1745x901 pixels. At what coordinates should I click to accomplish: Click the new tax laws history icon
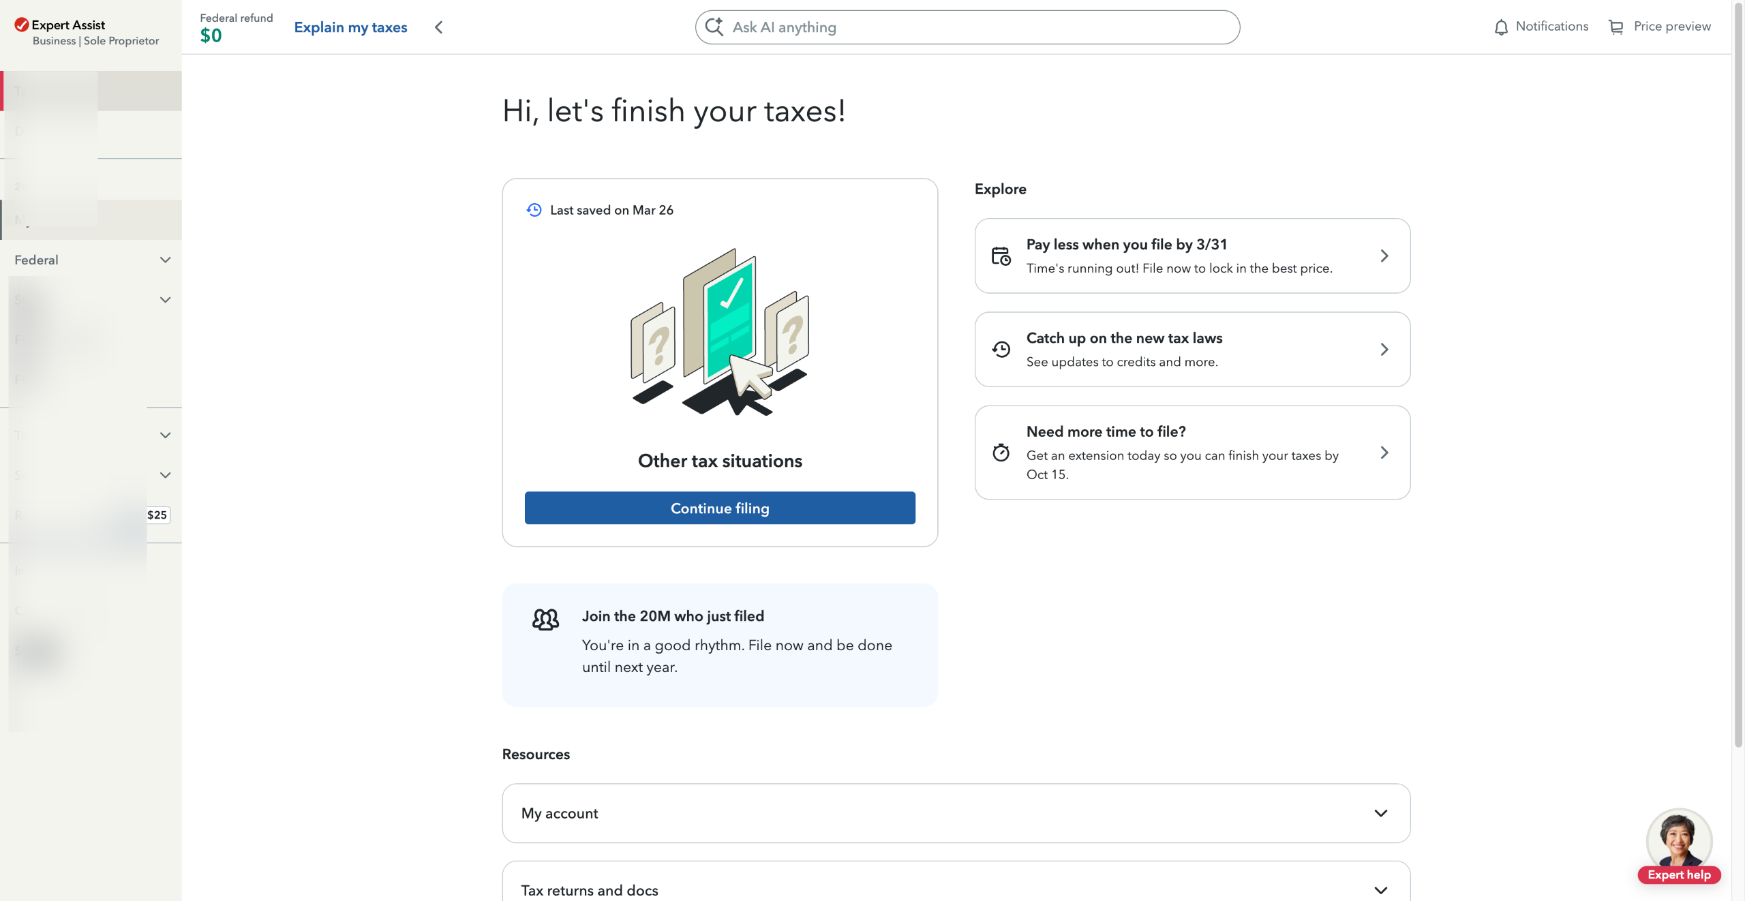(x=1001, y=350)
